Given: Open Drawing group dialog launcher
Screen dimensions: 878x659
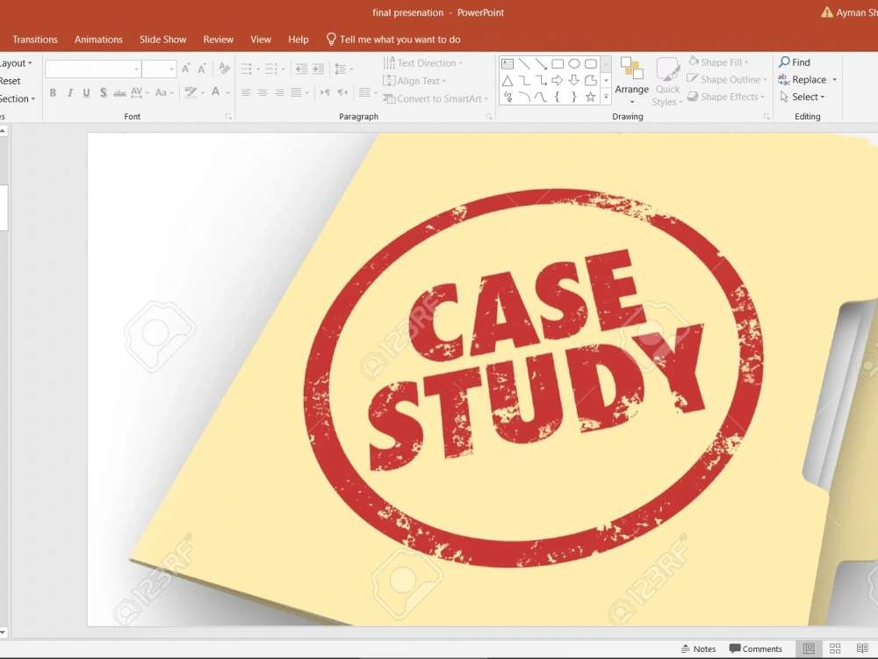Looking at the screenshot, I should [x=766, y=117].
